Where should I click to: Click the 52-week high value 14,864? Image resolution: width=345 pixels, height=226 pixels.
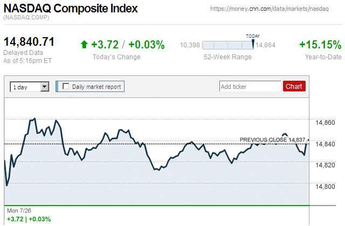click(x=265, y=45)
